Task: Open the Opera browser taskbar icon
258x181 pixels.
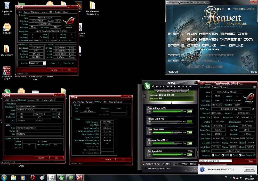Action: pos(33,178)
